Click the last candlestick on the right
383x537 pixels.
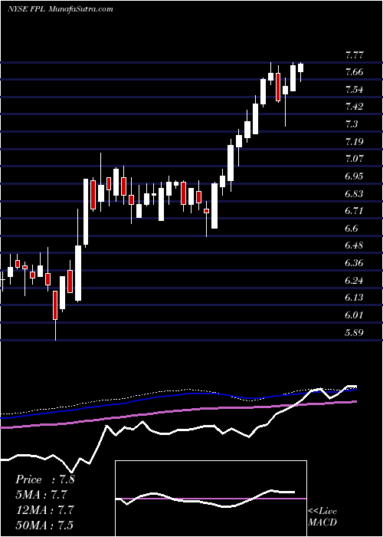pyautogui.click(x=300, y=72)
